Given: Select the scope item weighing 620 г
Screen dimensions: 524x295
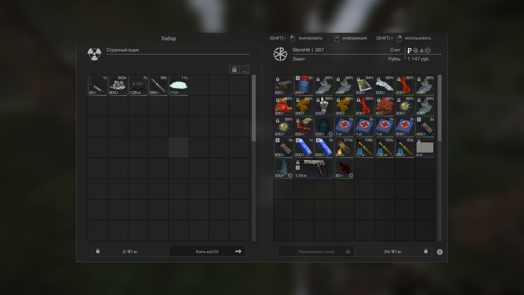Looking at the screenshot, I should (284, 85).
